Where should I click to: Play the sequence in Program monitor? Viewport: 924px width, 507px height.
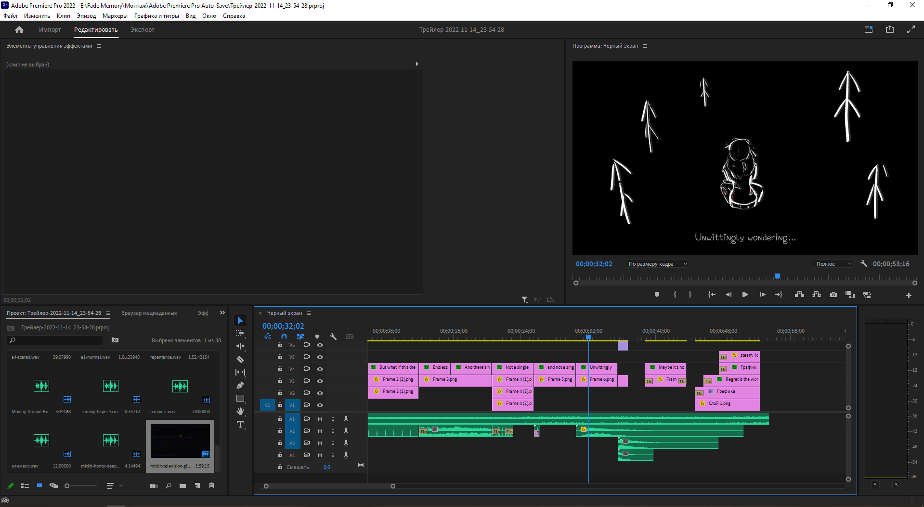pos(745,295)
